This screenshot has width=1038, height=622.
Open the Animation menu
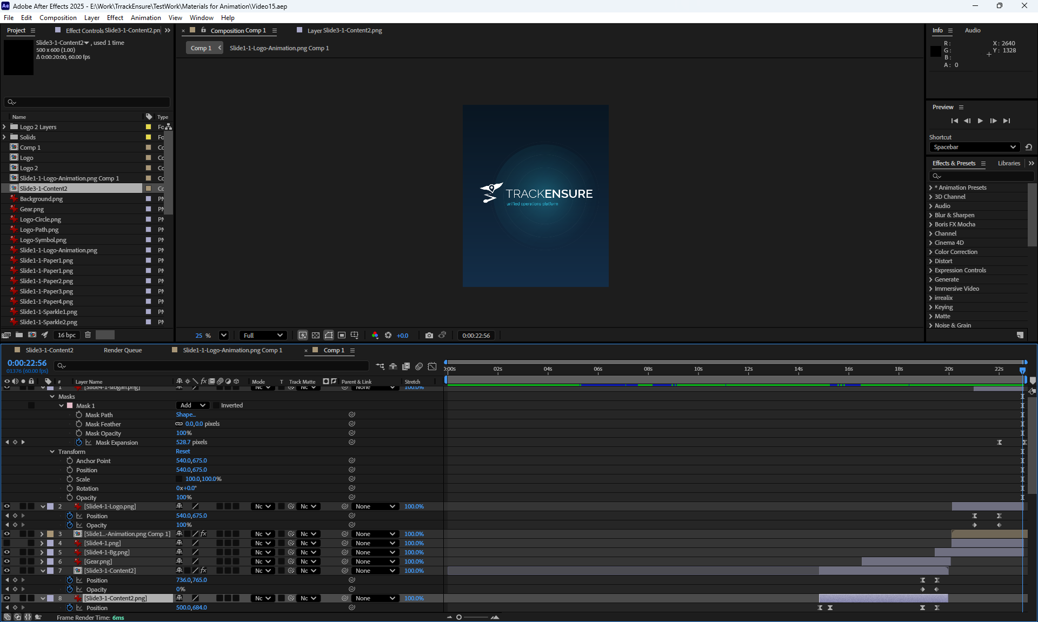[146, 18]
